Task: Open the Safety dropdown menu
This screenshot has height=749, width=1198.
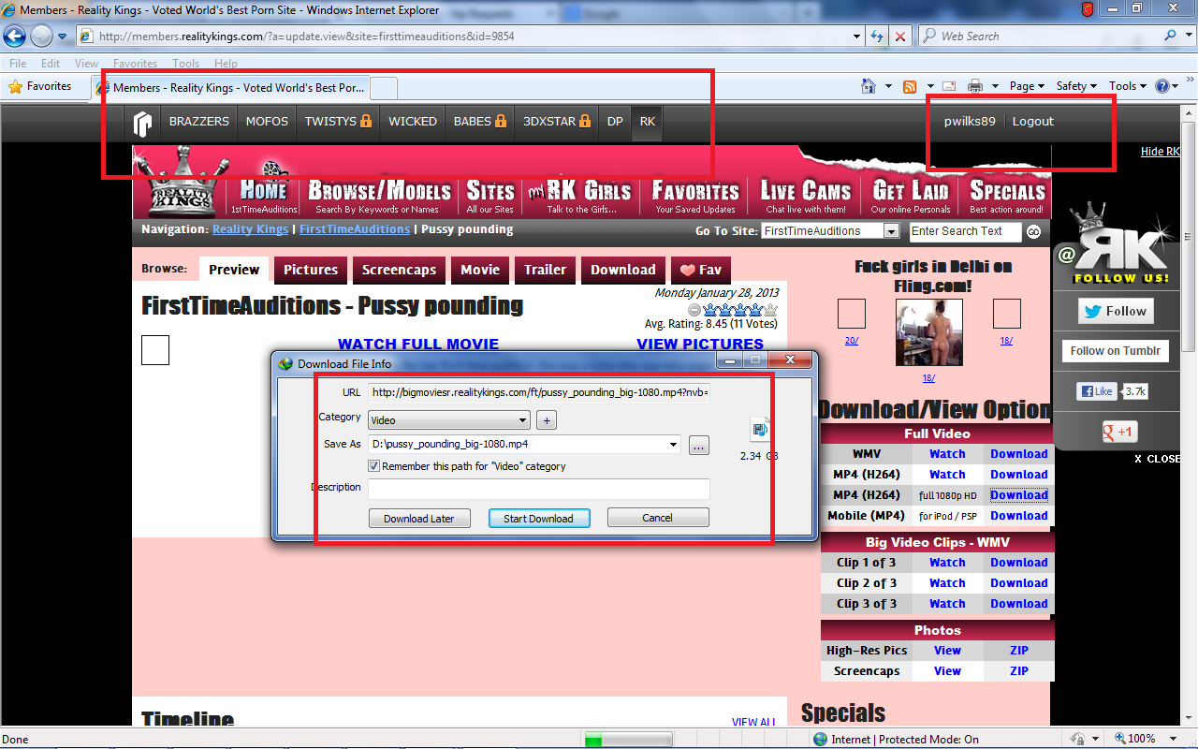Action: (1076, 86)
